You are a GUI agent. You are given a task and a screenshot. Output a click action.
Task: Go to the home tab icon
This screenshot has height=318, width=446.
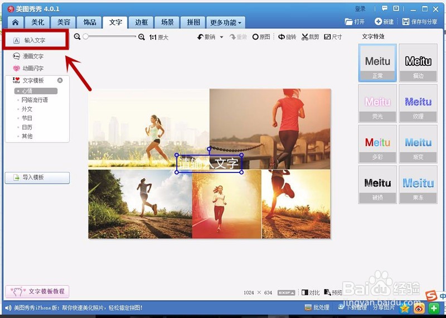tap(16, 22)
